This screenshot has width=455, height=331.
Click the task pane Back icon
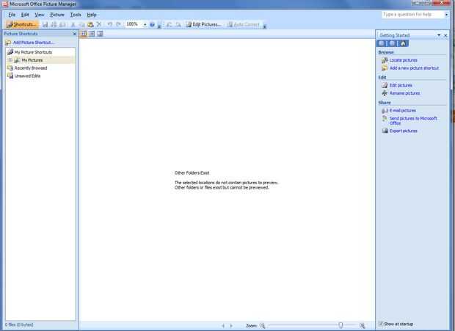382,43
